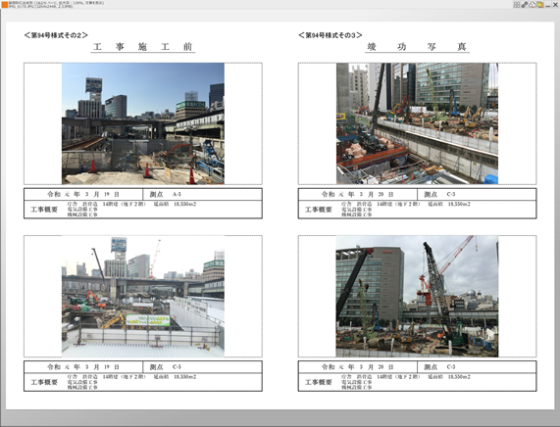Click the 工事概要 row under bottom-right photo
This screenshot has width=560, height=427.
tap(417, 382)
